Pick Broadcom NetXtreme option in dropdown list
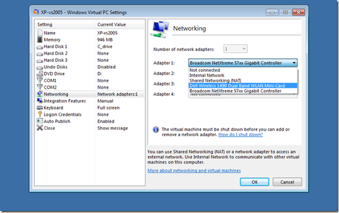The height and width of the screenshot is (213, 339). 243,91
